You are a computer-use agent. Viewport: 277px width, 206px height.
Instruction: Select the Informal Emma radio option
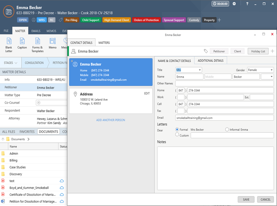227,129
